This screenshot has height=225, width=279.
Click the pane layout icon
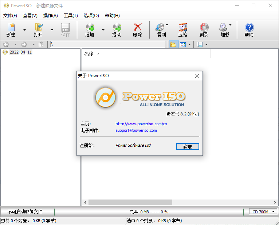200,44
